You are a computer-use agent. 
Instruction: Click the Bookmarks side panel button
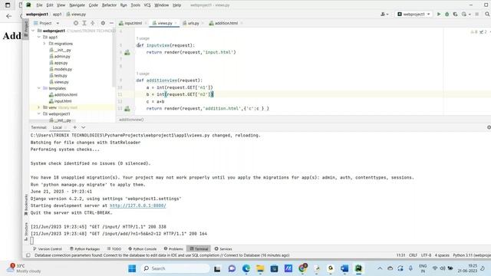click(26, 205)
